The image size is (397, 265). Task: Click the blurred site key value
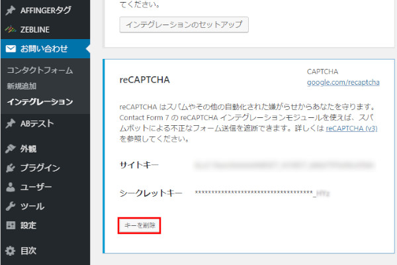click(284, 166)
